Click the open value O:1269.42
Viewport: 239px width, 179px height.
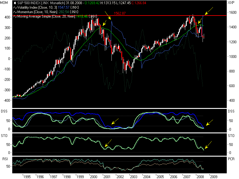[92, 3]
